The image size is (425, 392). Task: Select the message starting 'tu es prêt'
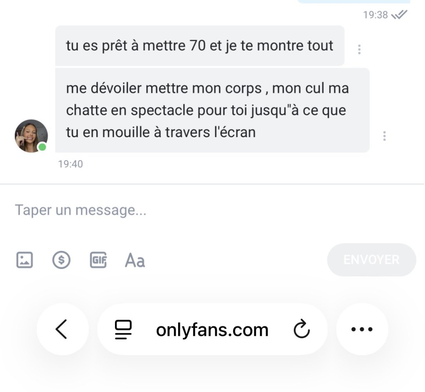click(200, 46)
